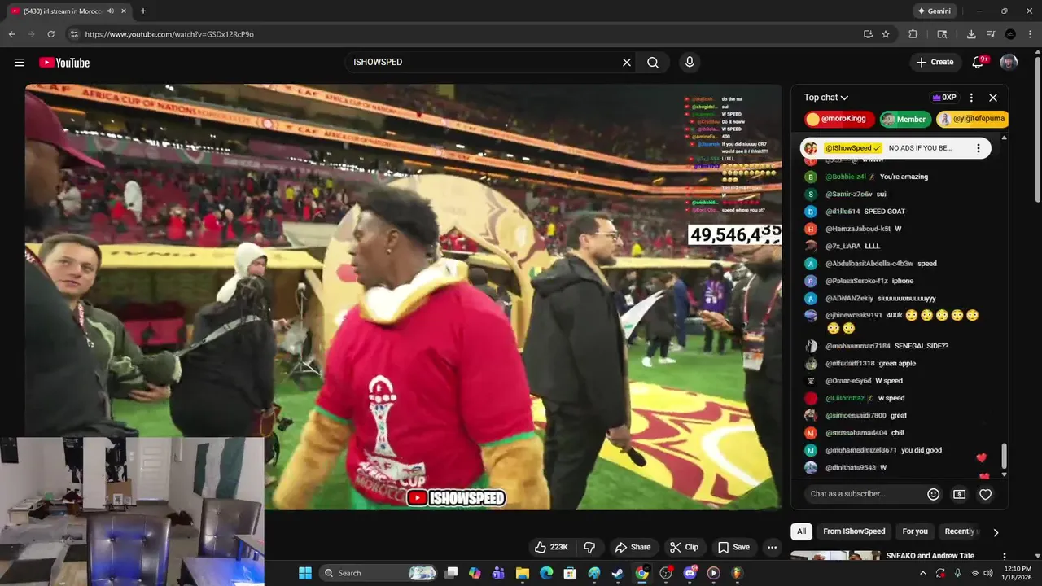Click the live chat scrollbar thumb
The width and height of the screenshot is (1042, 586).
(x=1004, y=456)
